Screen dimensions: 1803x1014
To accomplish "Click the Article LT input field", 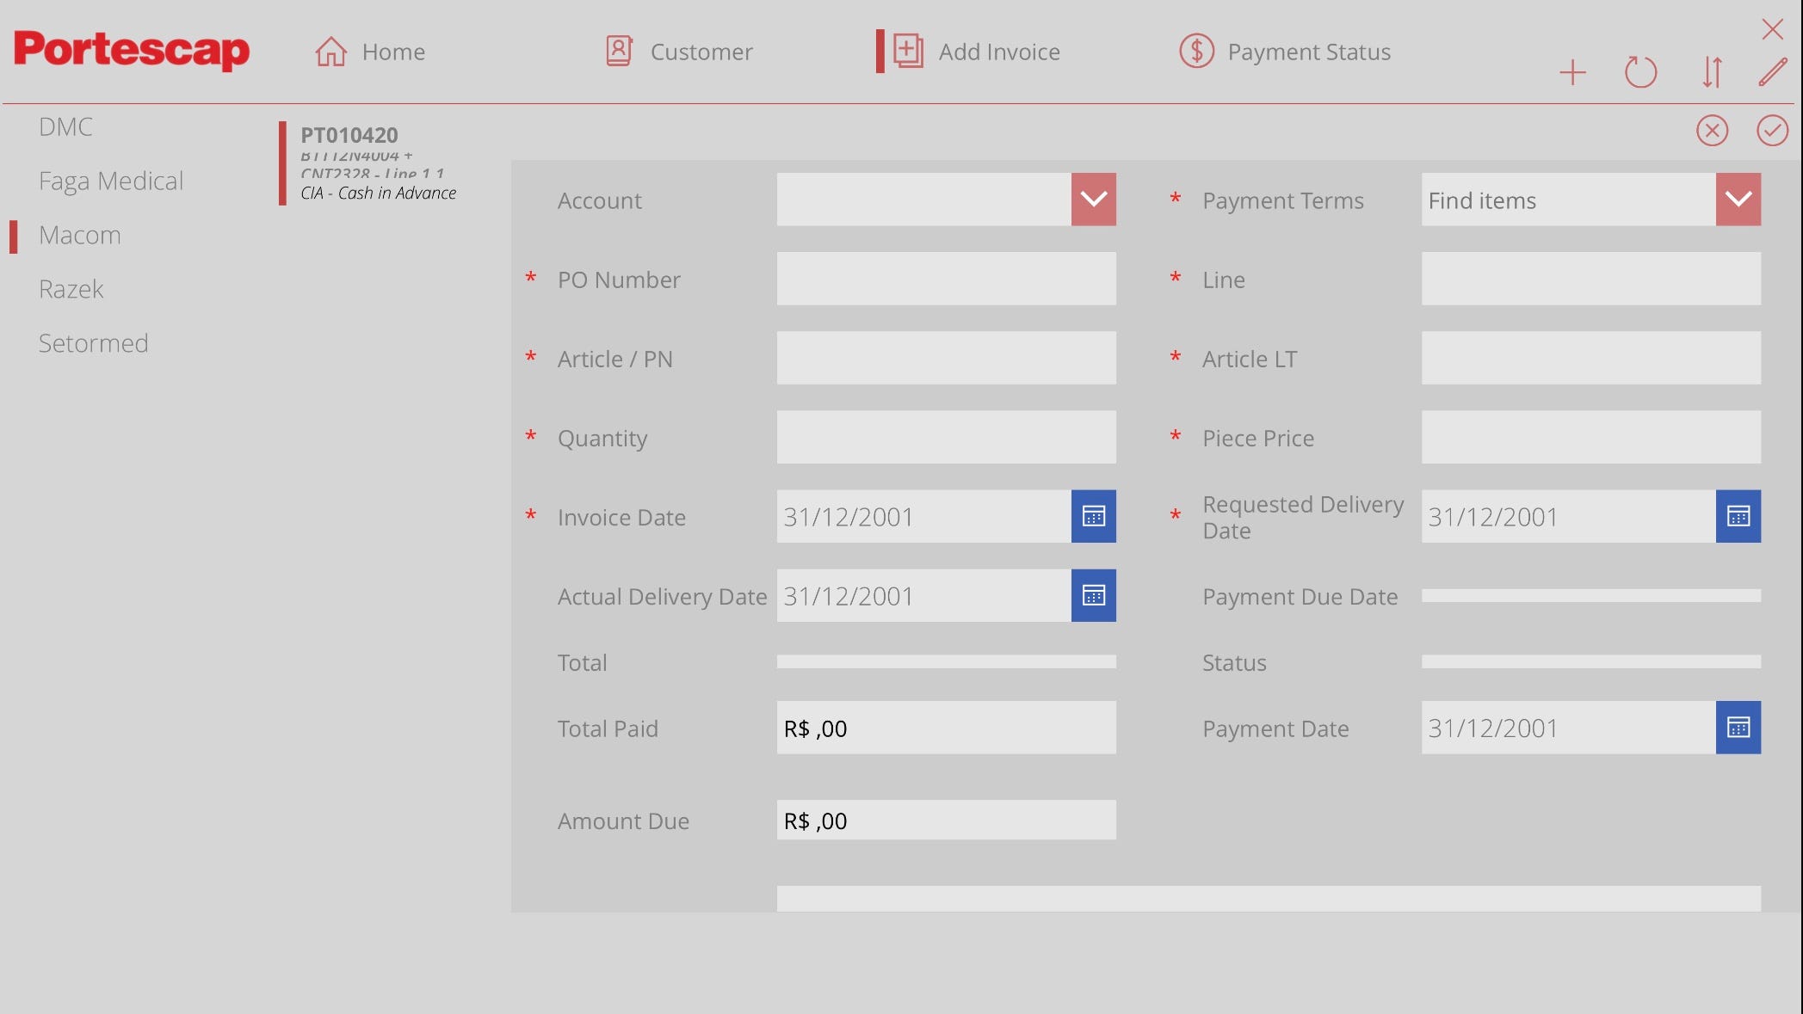I will pos(1590,358).
